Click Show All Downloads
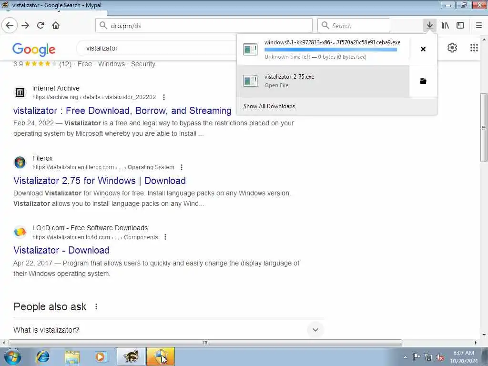 tap(269, 106)
